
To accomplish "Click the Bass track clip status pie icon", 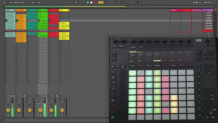I will 44,96.
